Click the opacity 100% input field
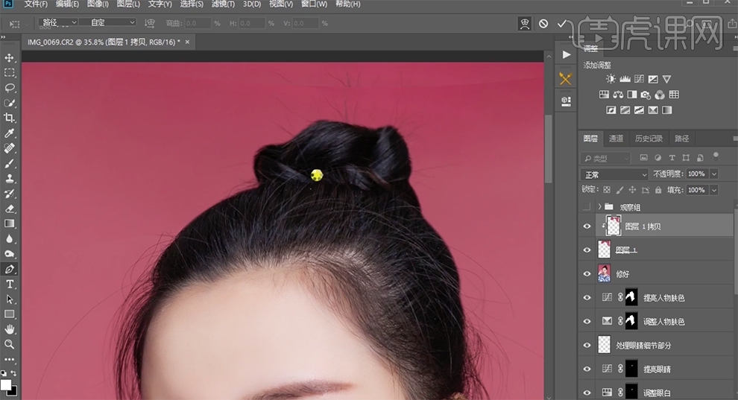The height and width of the screenshot is (400, 738). [696, 174]
